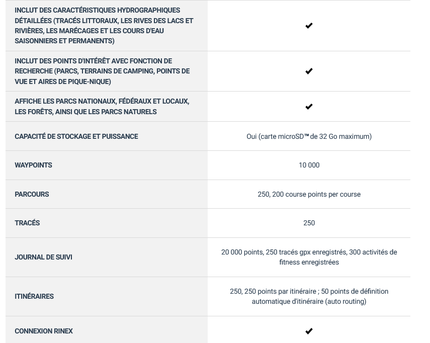Click the checkmark for national parks row
The image size is (430, 343).
pyautogui.click(x=309, y=107)
